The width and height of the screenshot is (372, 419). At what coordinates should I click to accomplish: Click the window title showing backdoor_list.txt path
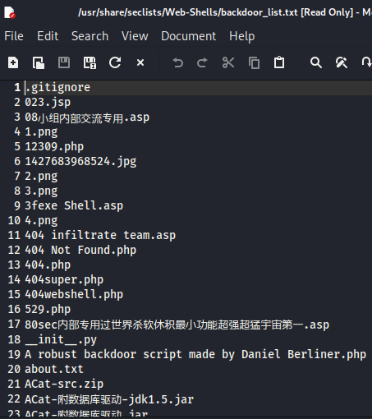pyautogui.click(x=225, y=12)
